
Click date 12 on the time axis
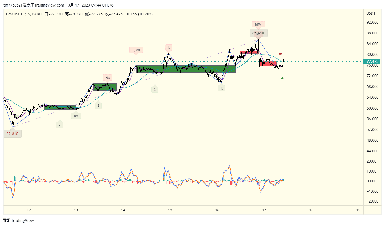[x=29, y=210]
